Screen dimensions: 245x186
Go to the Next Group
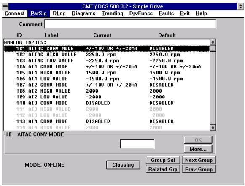click(x=199, y=160)
